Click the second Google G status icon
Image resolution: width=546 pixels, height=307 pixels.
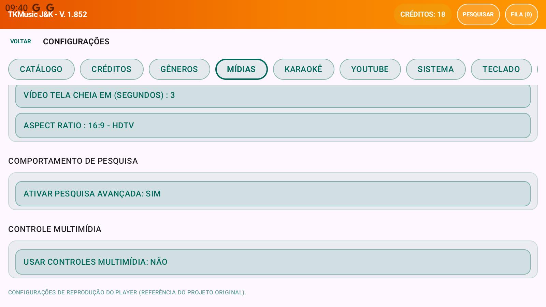coord(50,8)
